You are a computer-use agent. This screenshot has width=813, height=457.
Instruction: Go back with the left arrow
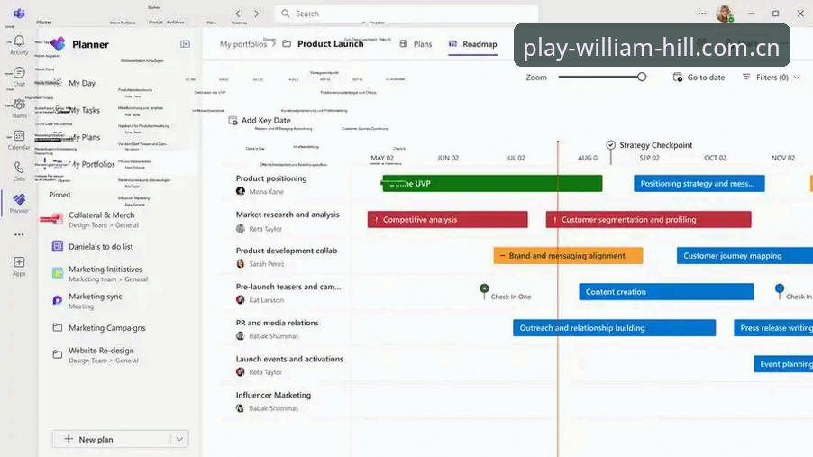click(238, 14)
